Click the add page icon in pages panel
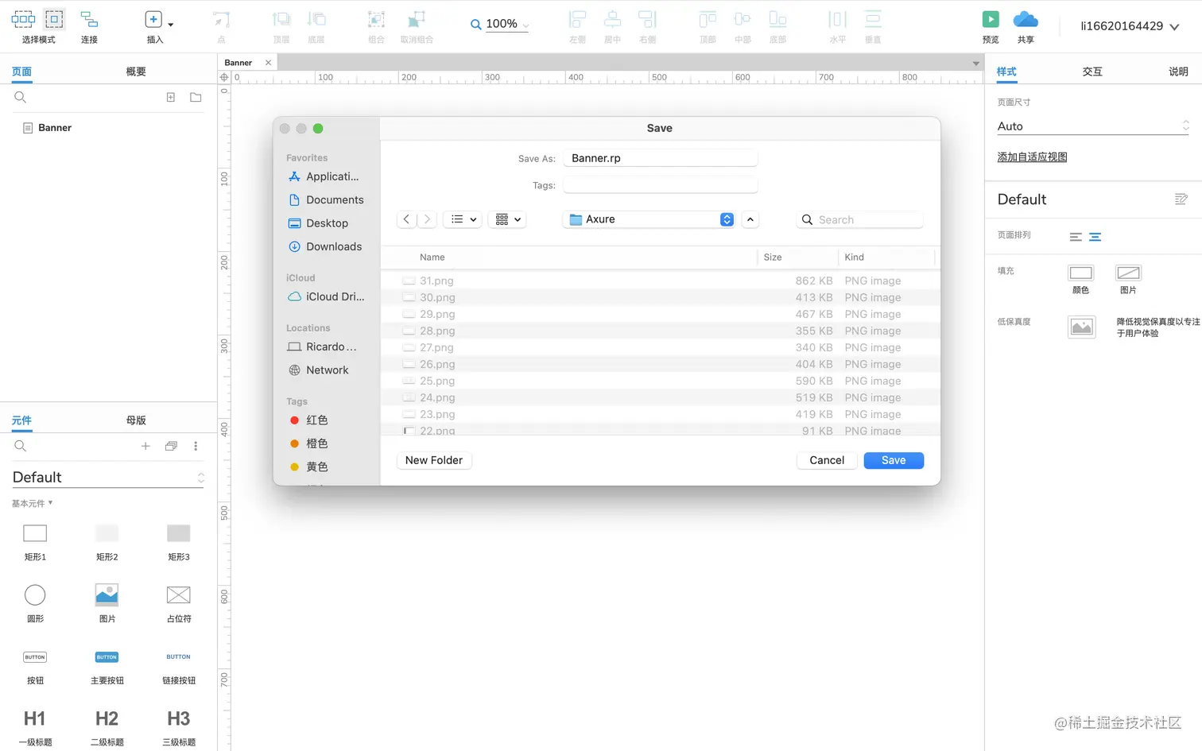1202x751 pixels. click(x=170, y=97)
